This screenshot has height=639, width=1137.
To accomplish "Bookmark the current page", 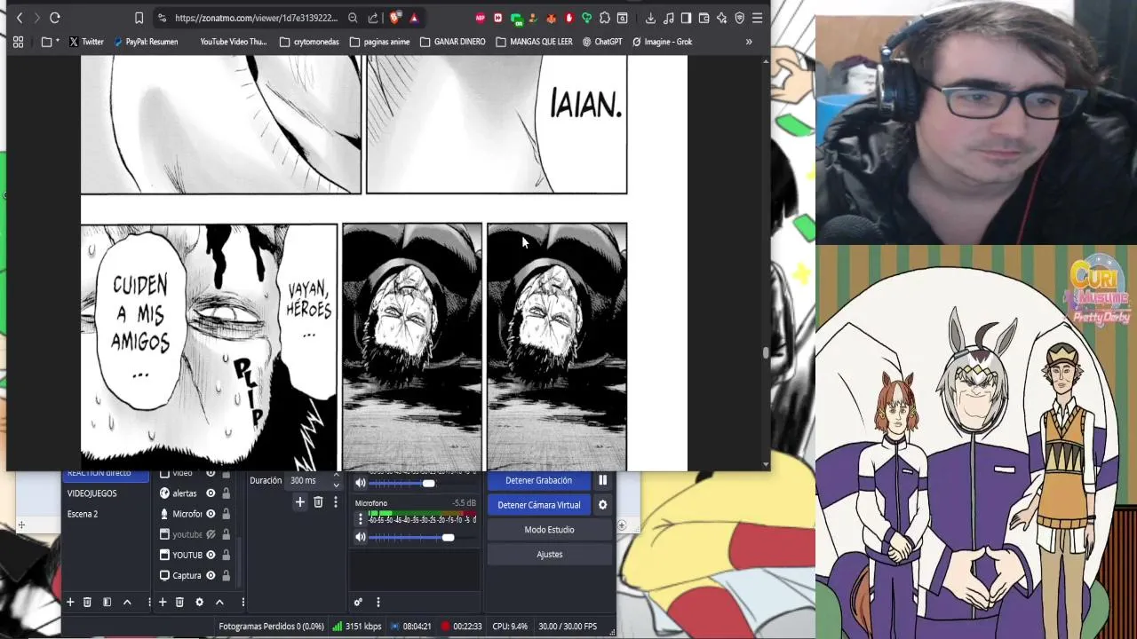I will point(139,18).
